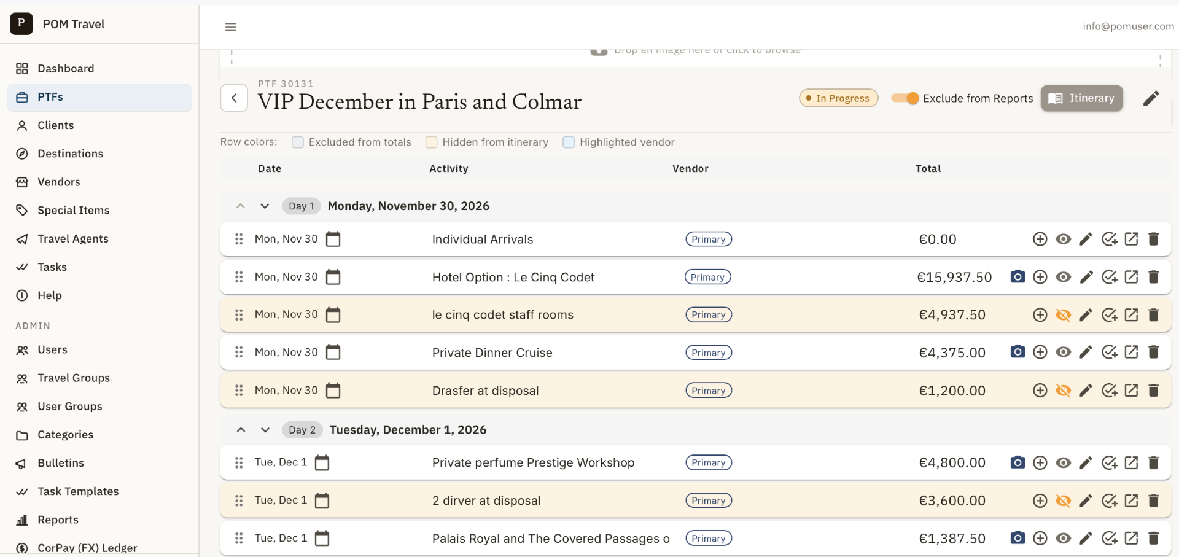Open calendar for Private perfume Prestige Workshop
The width and height of the screenshot is (1179, 557).
point(322,462)
